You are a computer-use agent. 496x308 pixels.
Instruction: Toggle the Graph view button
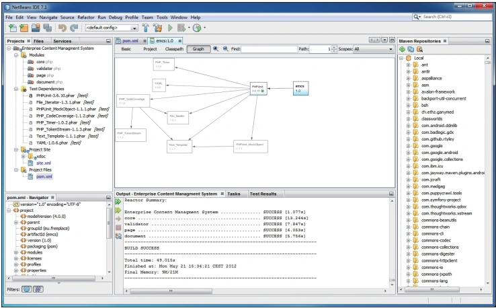point(198,48)
